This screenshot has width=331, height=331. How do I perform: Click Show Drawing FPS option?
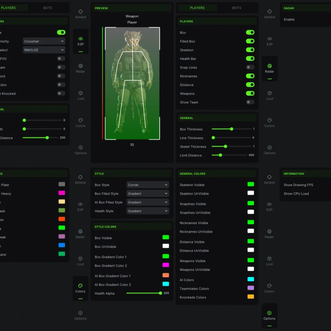[298, 185]
